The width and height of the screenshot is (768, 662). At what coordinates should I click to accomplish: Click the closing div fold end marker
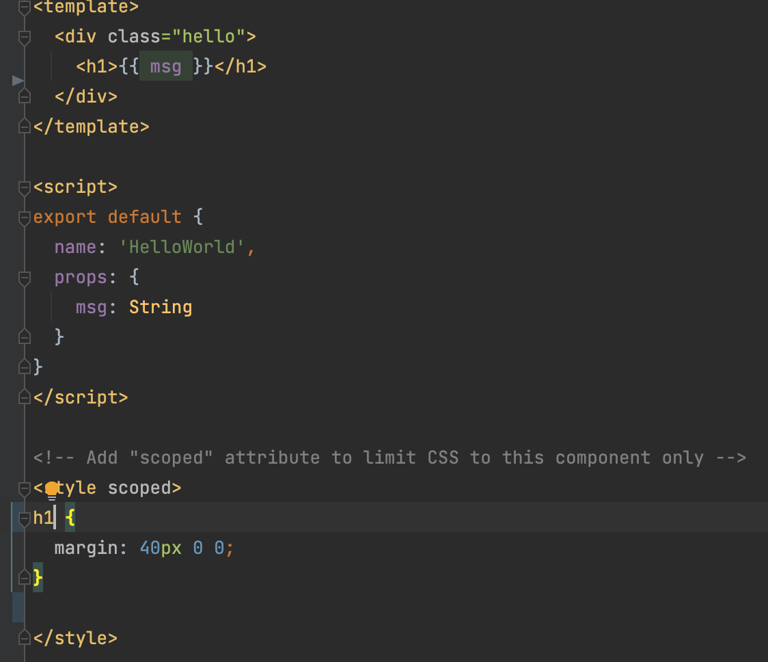coord(24,96)
